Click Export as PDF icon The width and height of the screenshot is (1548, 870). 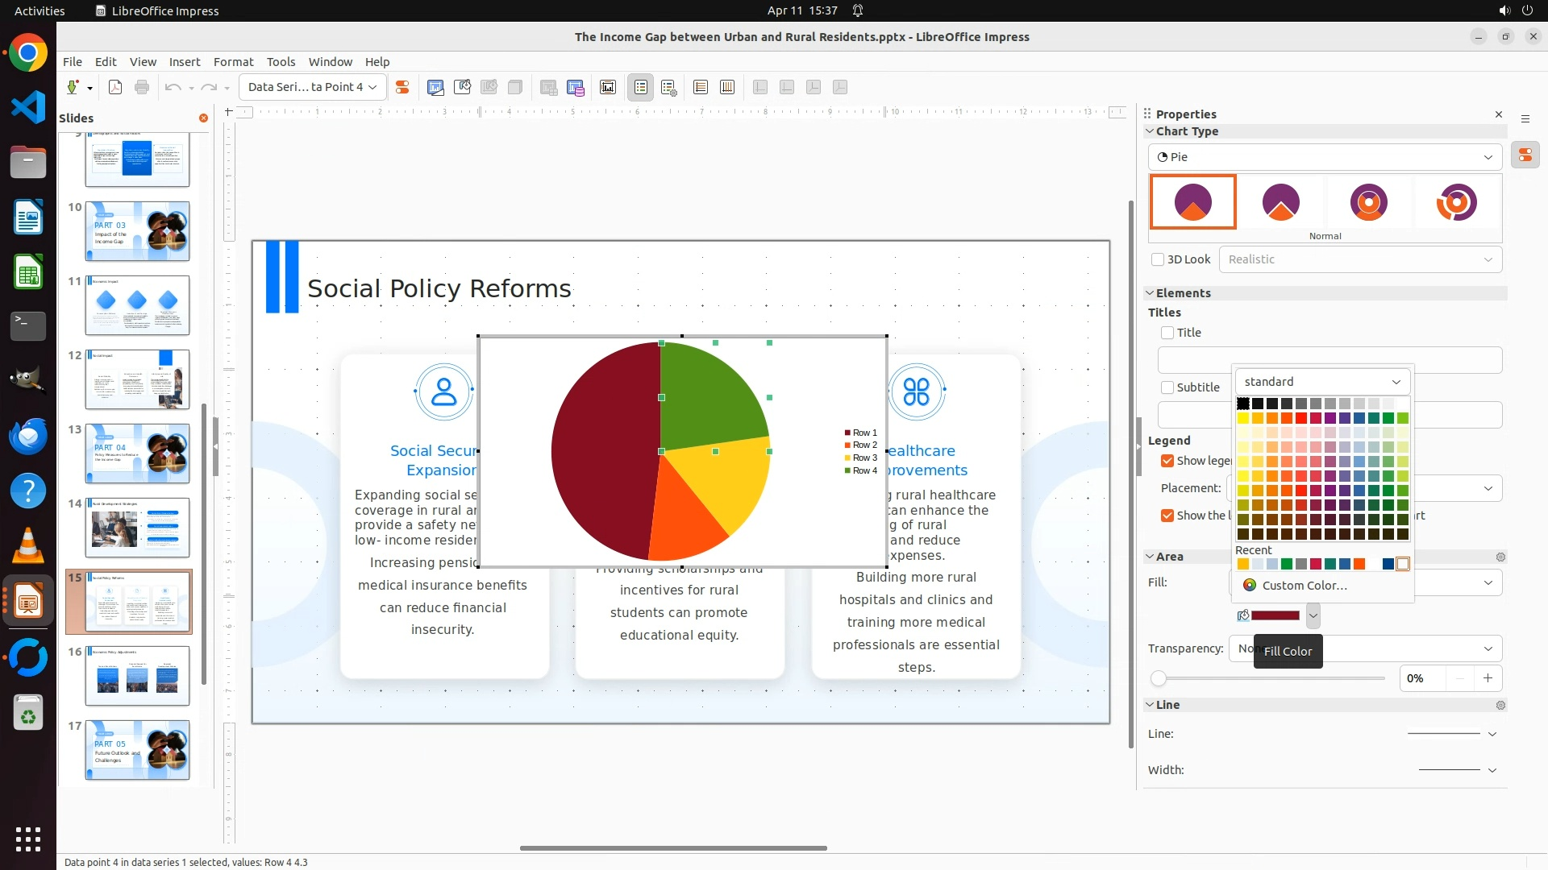click(115, 87)
